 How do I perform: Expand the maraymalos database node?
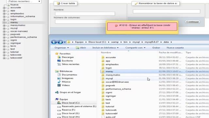[4, 26]
